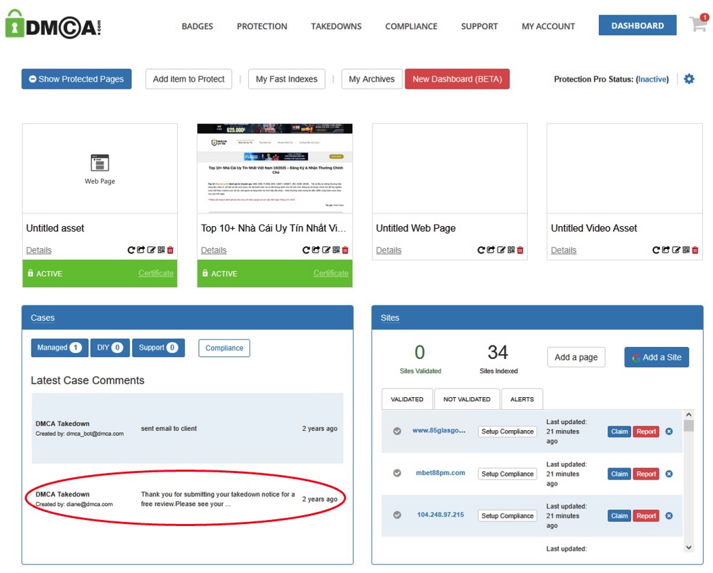Open the Top 10+ Nhà Cái page thumbnail
This screenshot has width=713, height=573.
pos(274,168)
